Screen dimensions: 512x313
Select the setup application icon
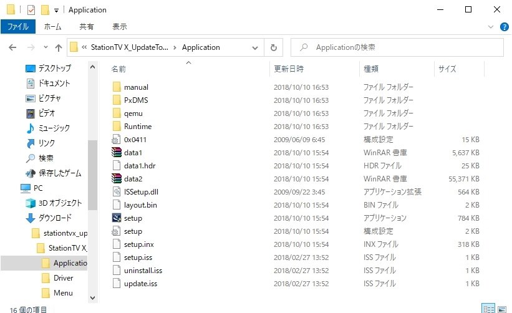[117, 218]
